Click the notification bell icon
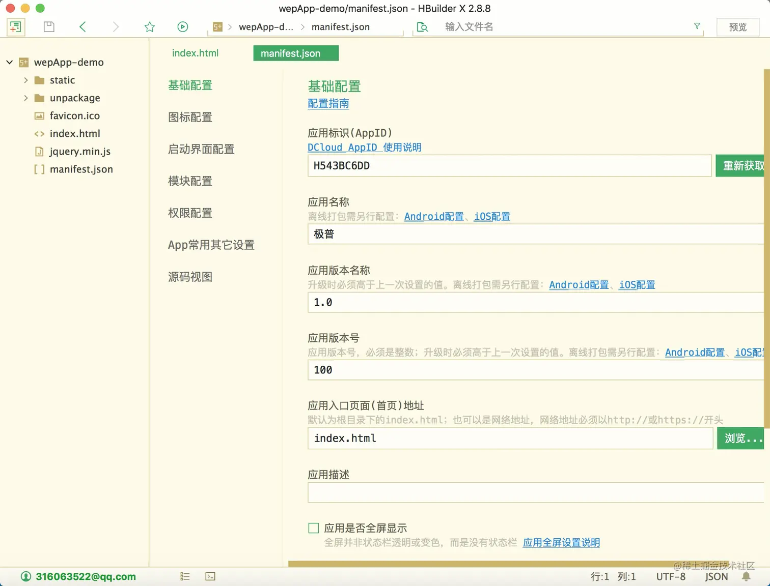Screen dimensions: 770x586 pos(746,576)
